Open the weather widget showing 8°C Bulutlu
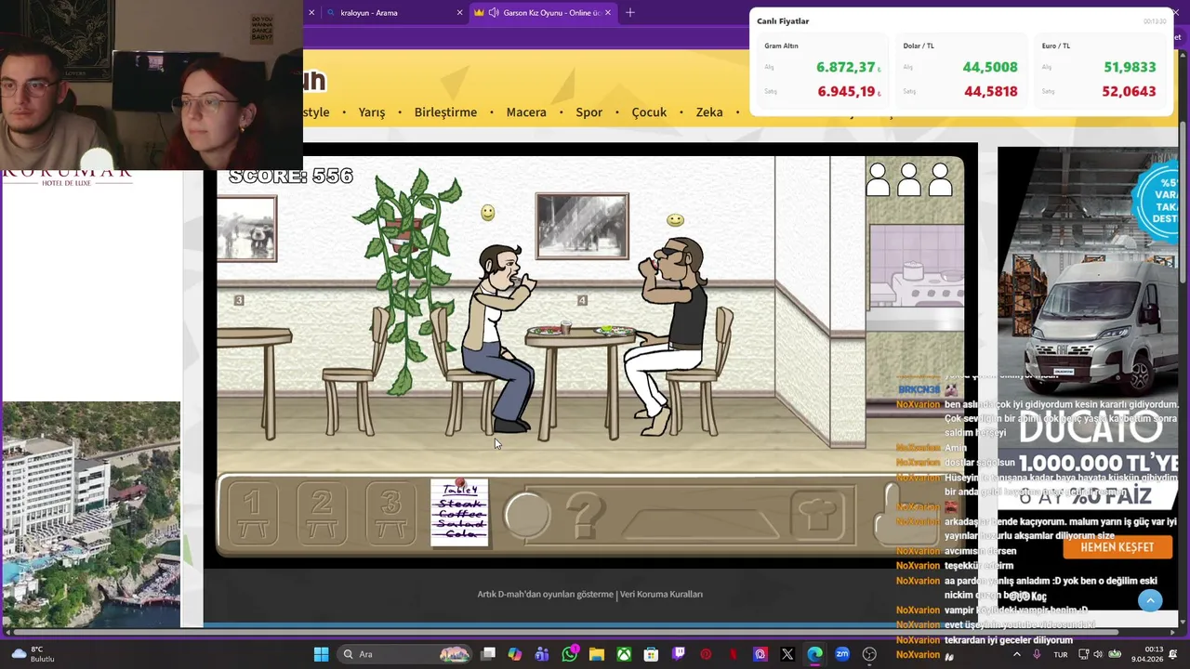This screenshot has height=669, width=1190. point(31,654)
